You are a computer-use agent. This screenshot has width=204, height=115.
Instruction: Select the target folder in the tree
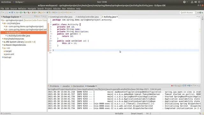point(9,51)
